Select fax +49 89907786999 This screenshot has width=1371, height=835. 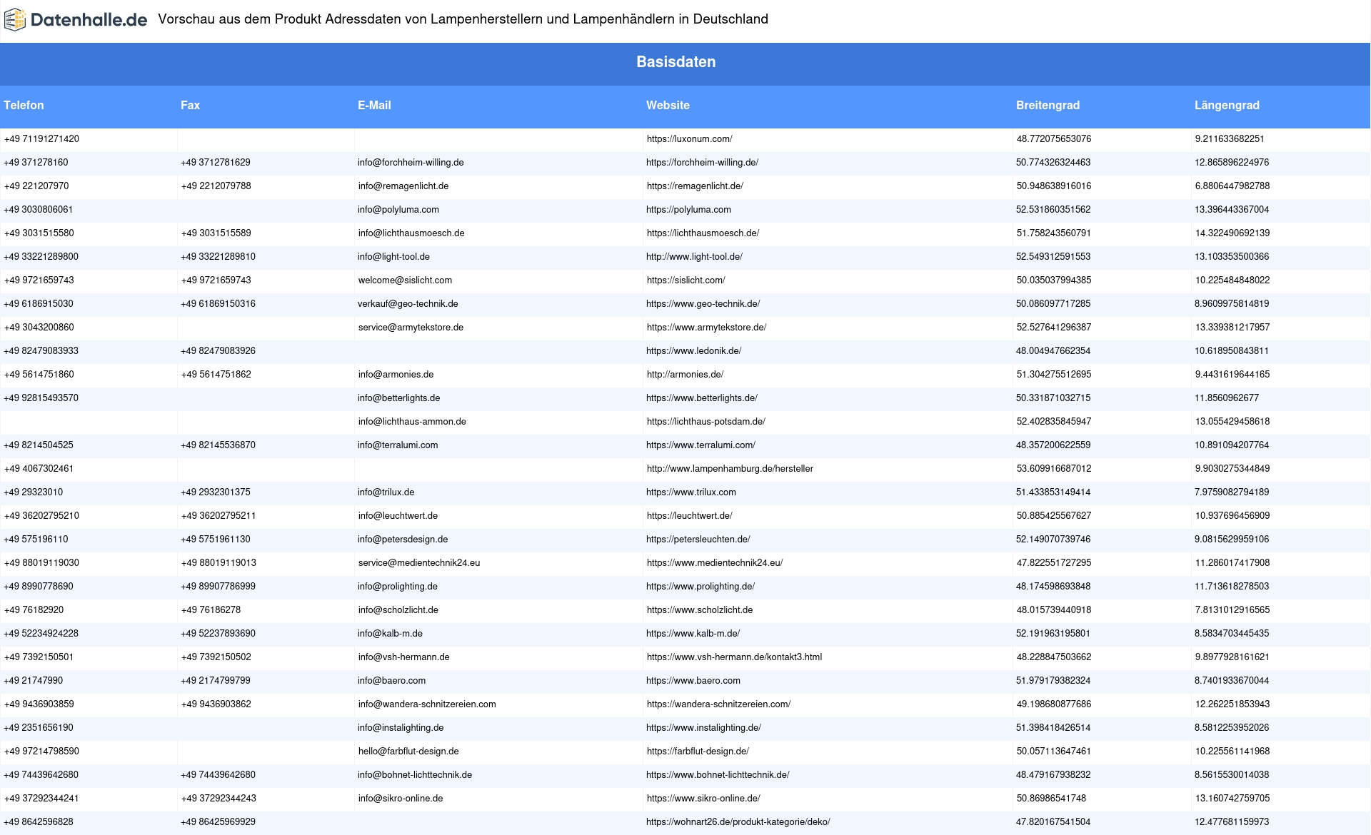click(218, 587)
